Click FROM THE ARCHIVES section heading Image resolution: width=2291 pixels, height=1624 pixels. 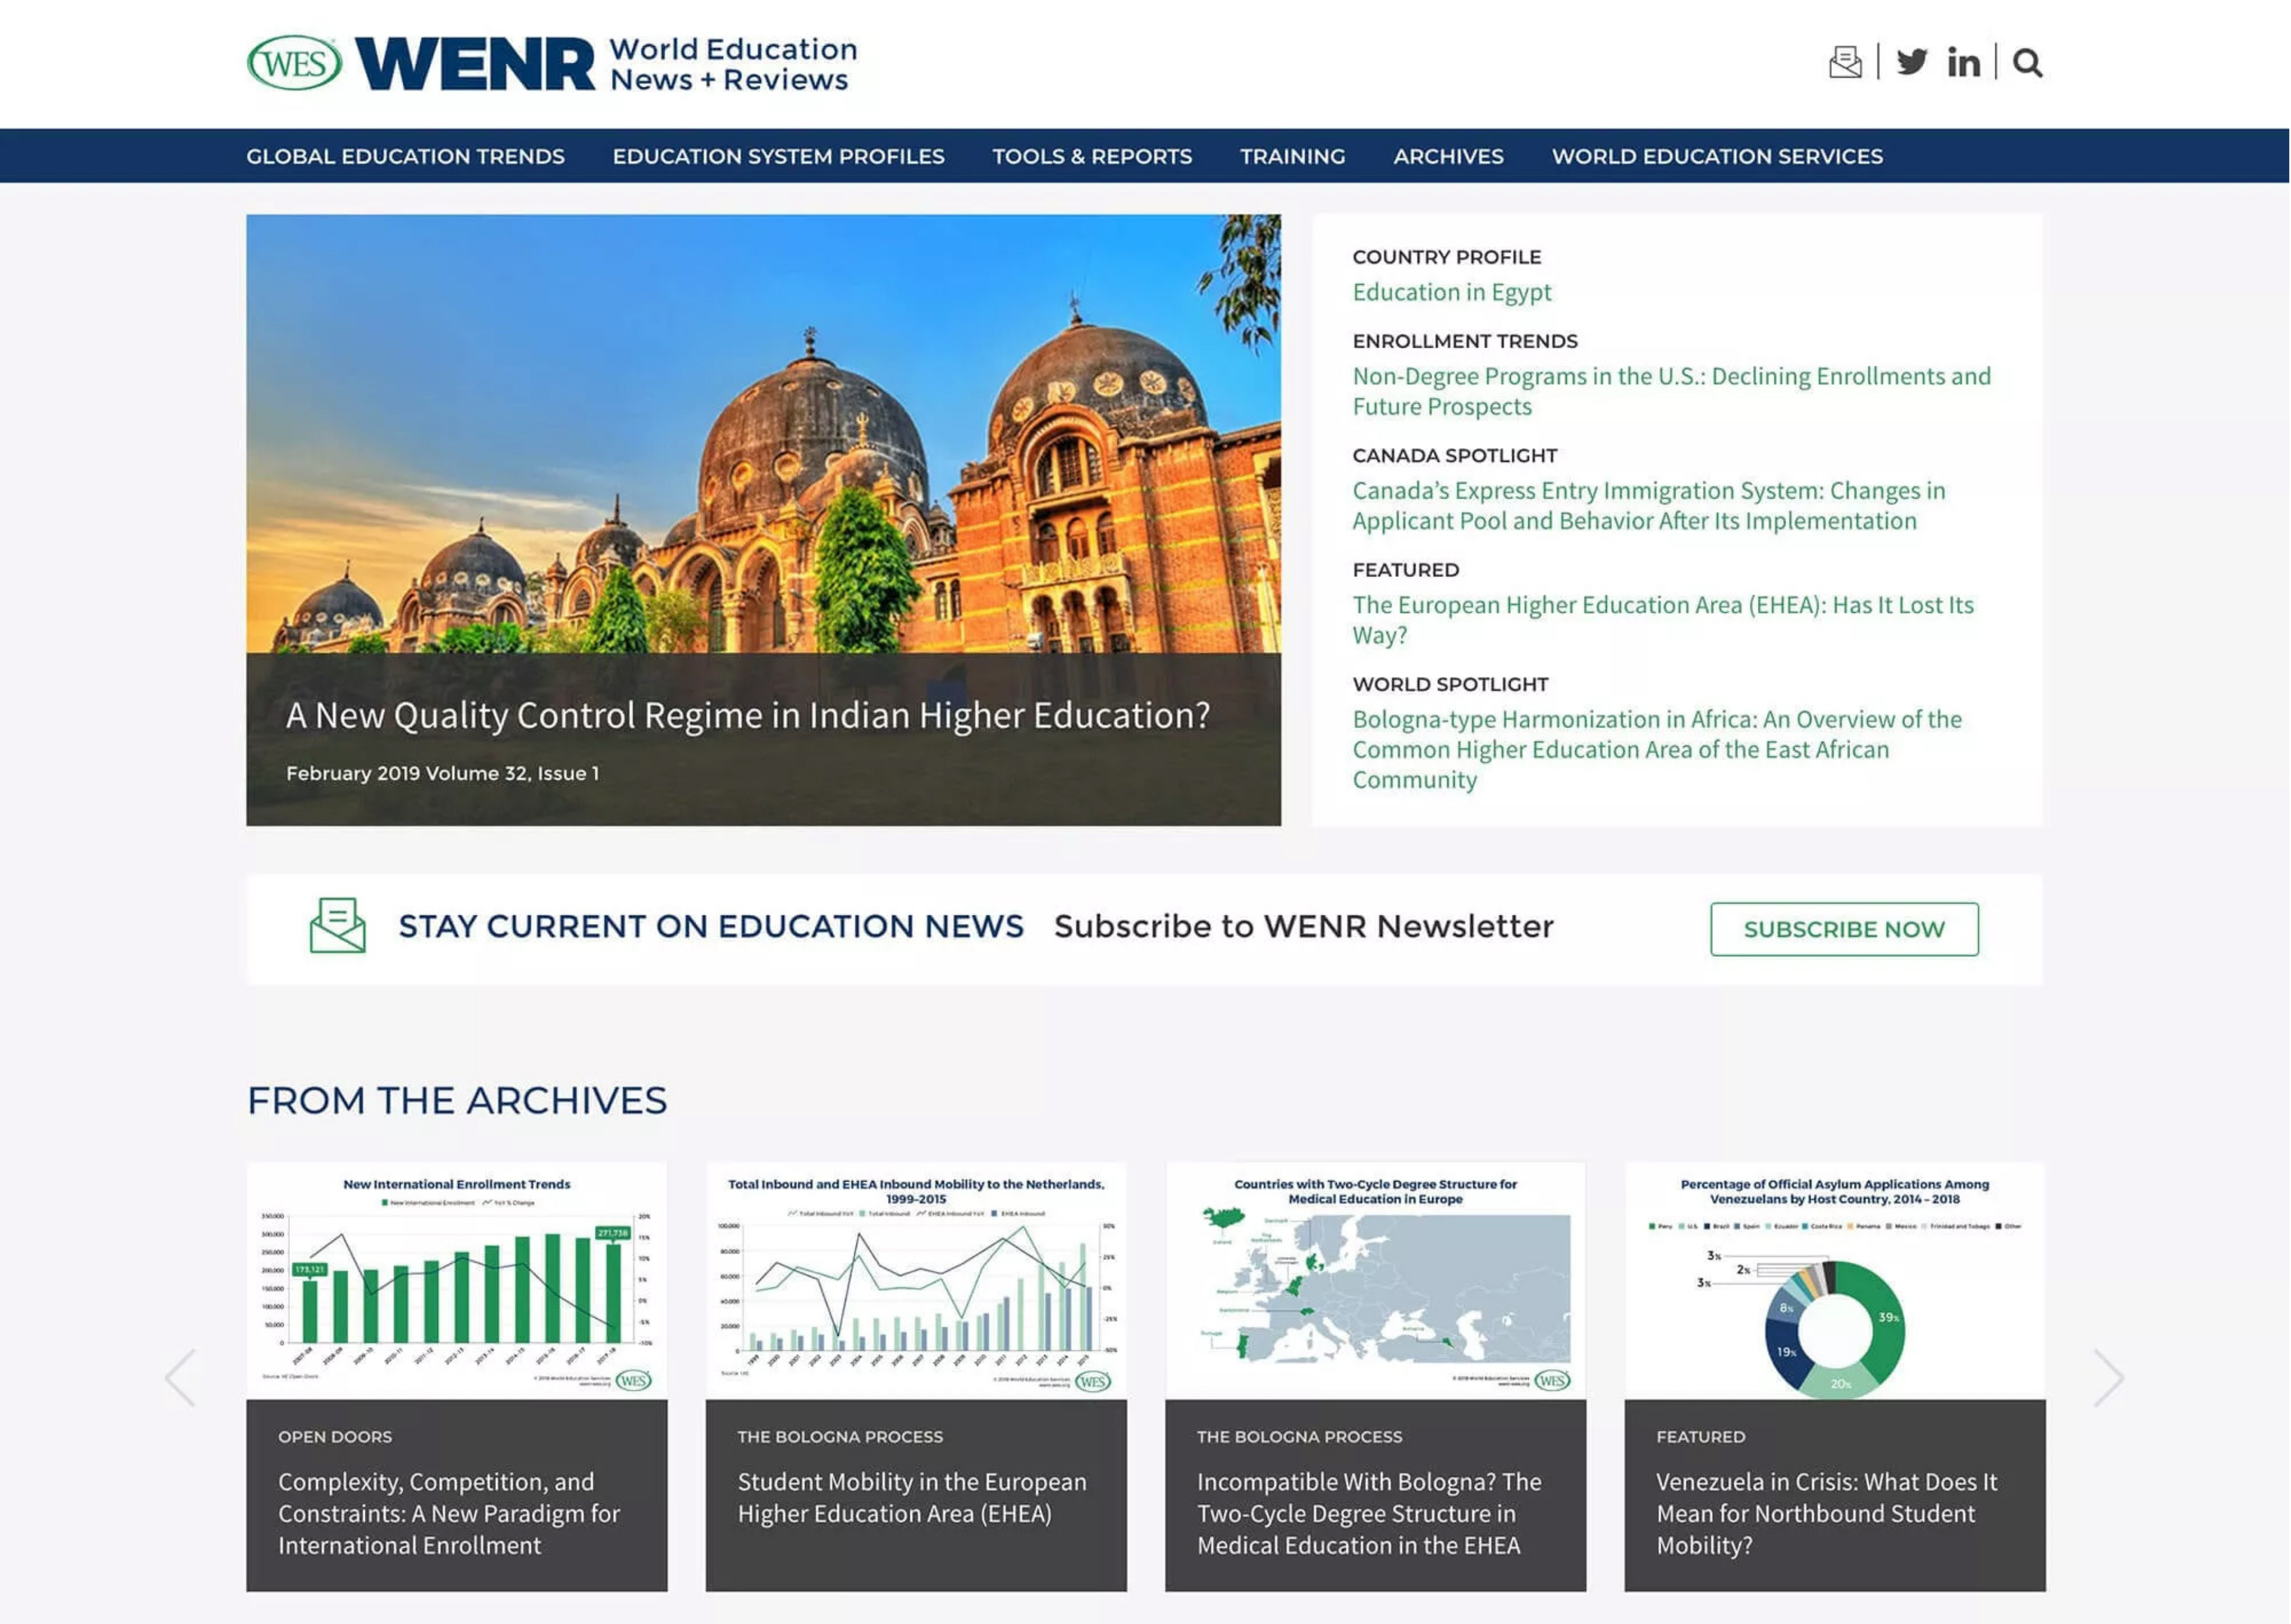(456, 1101)
